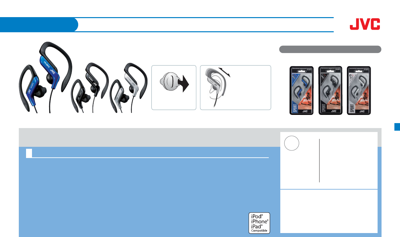Click the red JVC logo
The height and width of the screenshot is (237, 400).
click(365, 24)
